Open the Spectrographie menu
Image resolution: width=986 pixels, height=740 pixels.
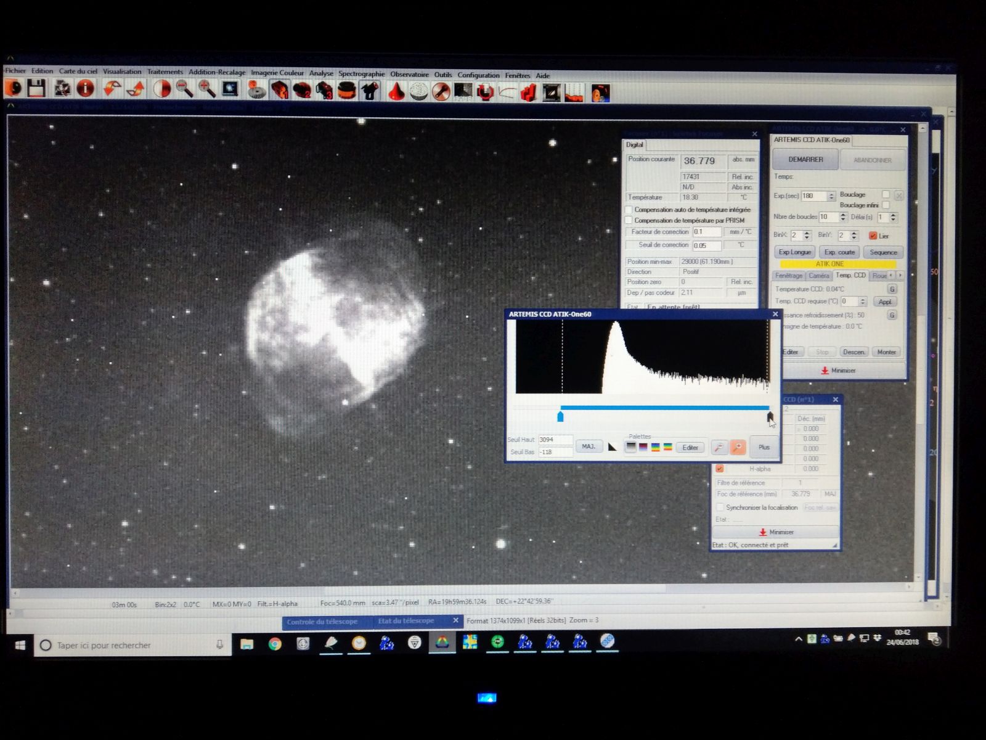coord(361,73)
